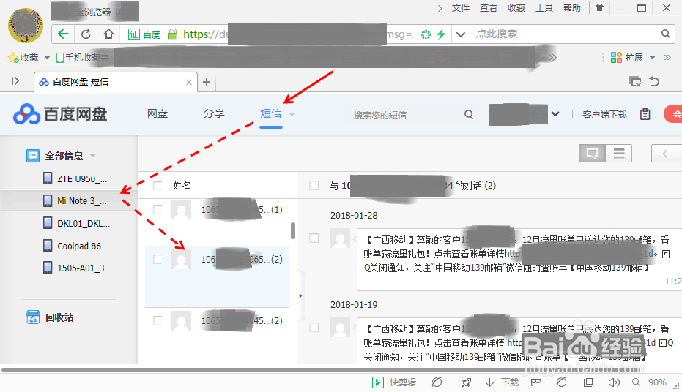The width and height of the screenshot is (682, 392).
Task: Open a new tab with plus button
Action: 207,82
